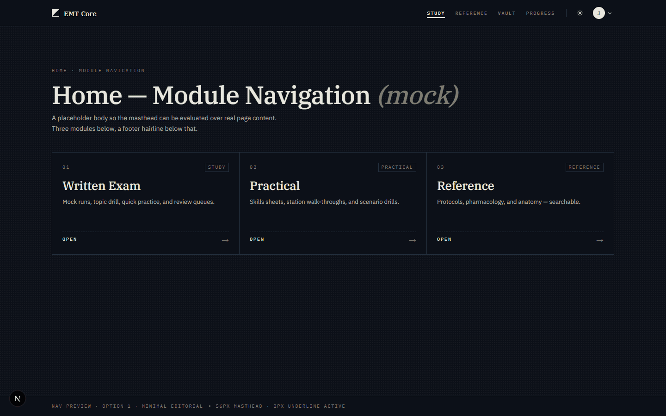Viewport: 666px width, 416px height.
Task: Switch to the Study nav tab
Action: coord(436,13)
